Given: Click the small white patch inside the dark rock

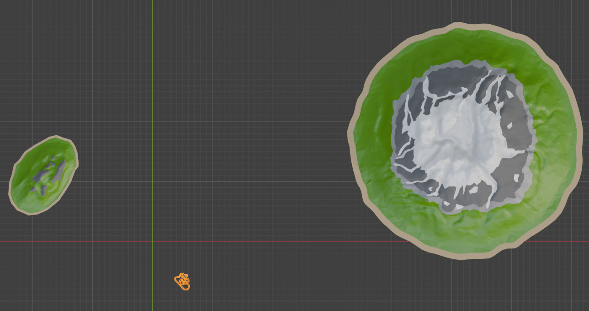Looking at the screenshot, I should (517, 178).
